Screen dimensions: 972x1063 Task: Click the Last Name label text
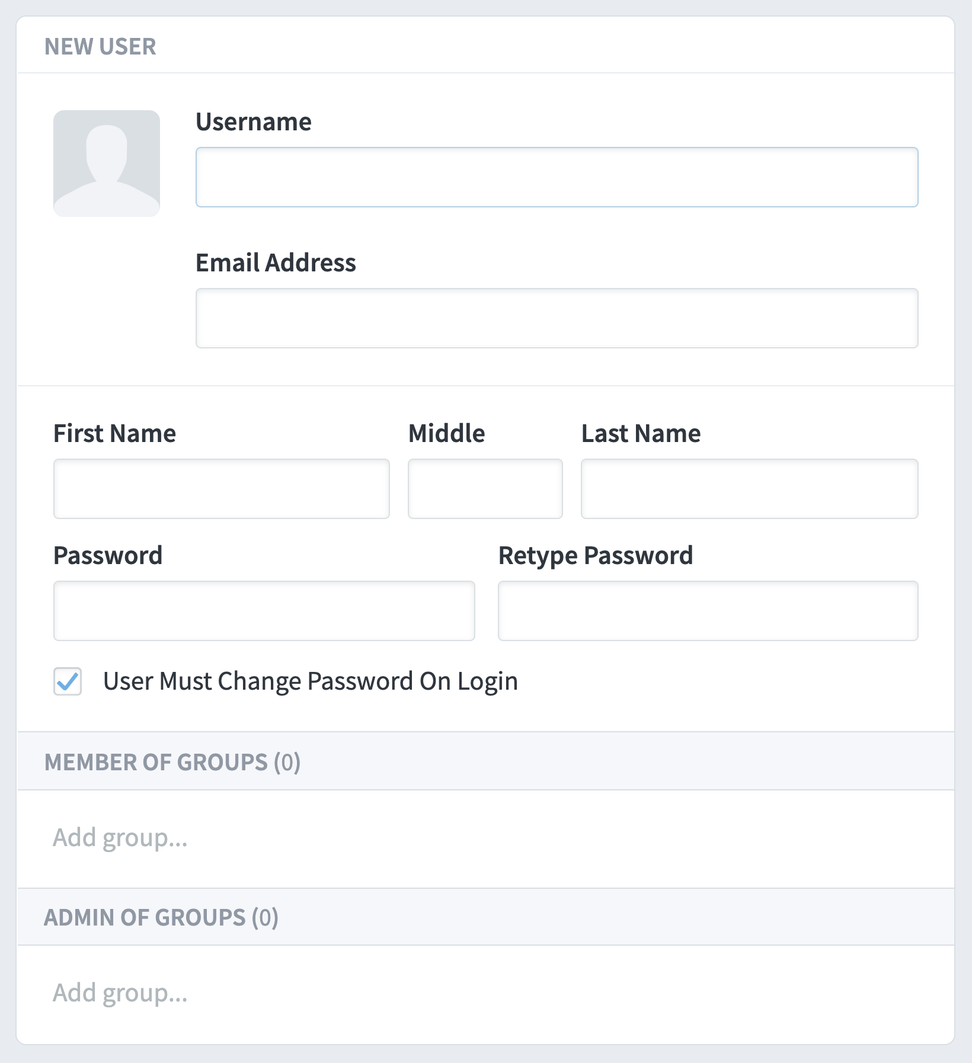click(641, 434)
